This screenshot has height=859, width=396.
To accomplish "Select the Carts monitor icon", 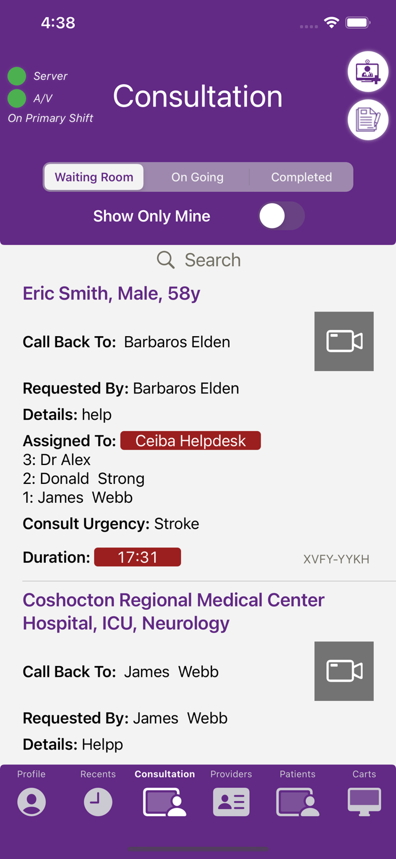I will (364, 802).
